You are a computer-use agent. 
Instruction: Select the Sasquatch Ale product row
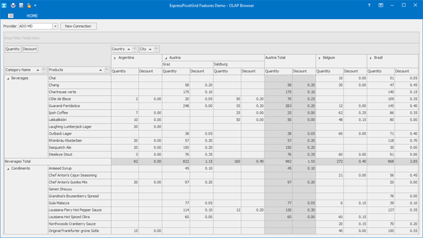[79, 147]
